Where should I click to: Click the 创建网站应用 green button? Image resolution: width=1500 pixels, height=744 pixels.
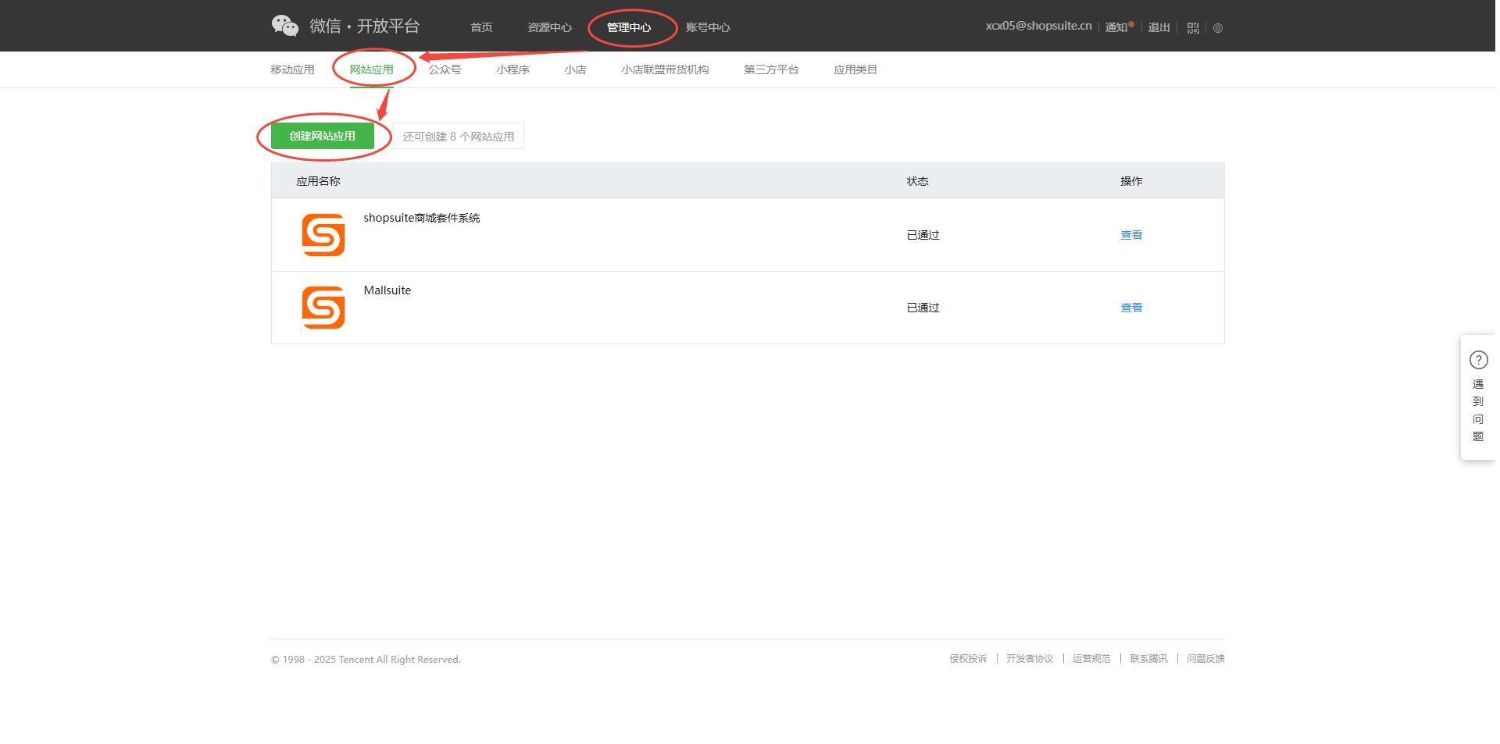(322, 136)
